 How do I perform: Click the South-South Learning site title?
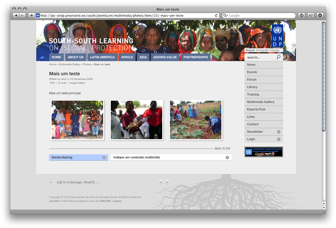(x=91, y=44)
